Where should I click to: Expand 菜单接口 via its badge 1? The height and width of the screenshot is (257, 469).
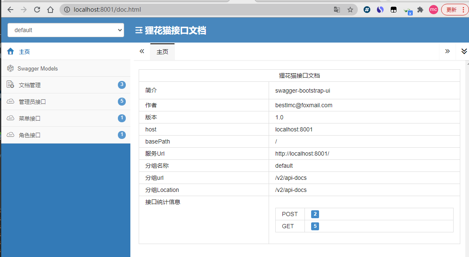(x=122, y=118)
